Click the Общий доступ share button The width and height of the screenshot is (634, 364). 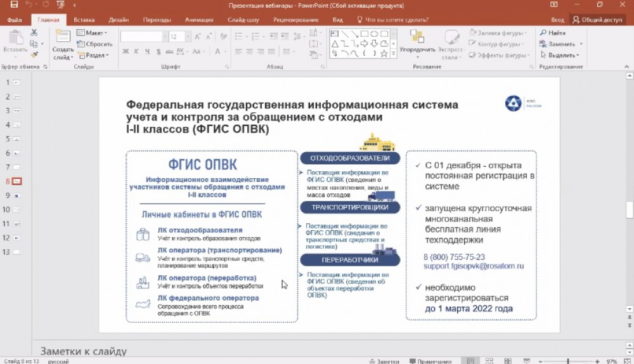(x=598, y=20)
